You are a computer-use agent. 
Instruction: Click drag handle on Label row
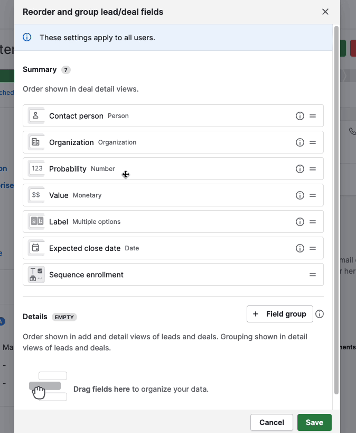tap(313, 222)
